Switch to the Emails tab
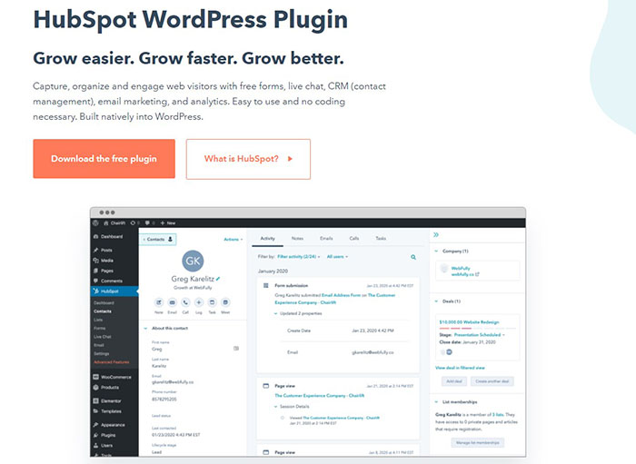This screenshot has height=464, width=636. pos(326,238)
